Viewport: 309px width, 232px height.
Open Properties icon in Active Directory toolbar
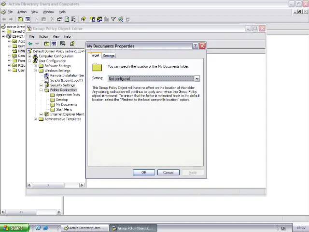click(x=60, y=19)
